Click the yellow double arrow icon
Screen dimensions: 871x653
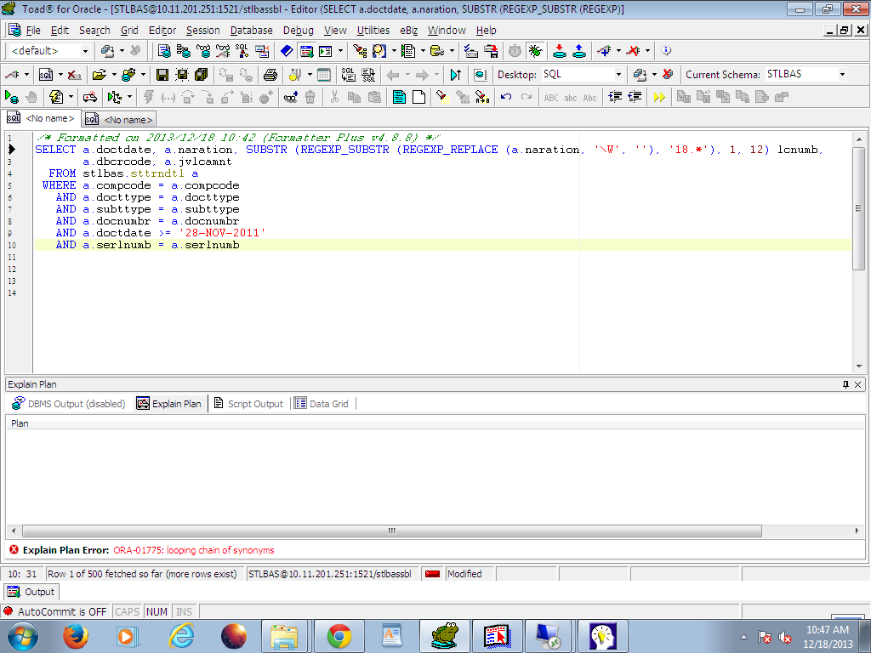(659, 97)
